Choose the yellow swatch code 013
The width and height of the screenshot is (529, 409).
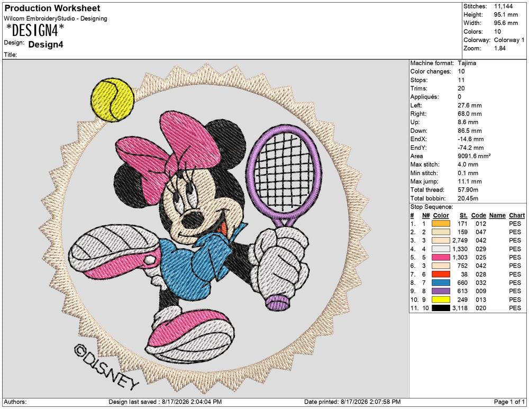coord(441,299)
